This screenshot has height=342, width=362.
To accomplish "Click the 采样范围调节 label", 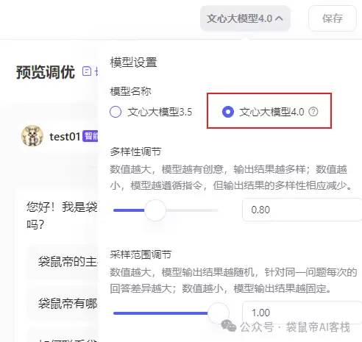I will (141, 254).
